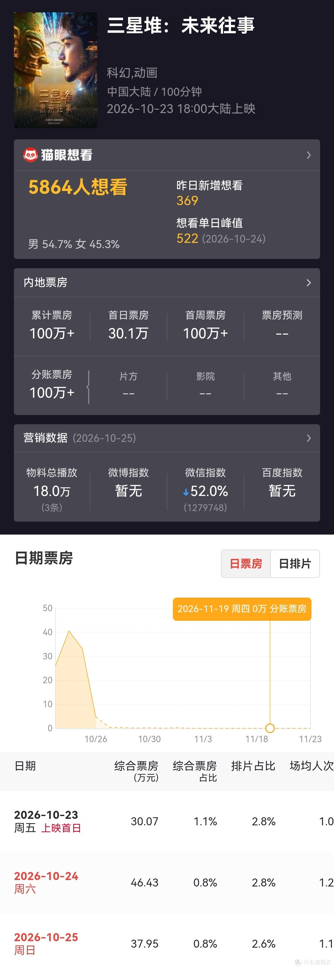Tap the 微信指数 52.0% value
This screenshot has height=969, width=334.
click(x=209, y=491)
